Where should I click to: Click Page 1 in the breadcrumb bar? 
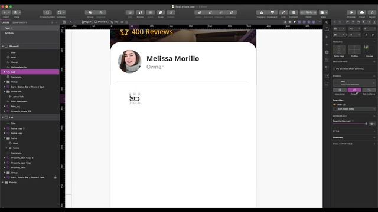click(86, 22)
